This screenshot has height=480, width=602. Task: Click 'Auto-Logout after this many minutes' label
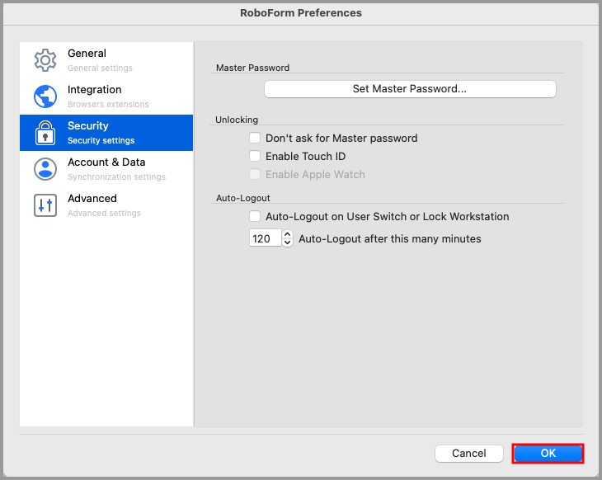tap(390, 239)
